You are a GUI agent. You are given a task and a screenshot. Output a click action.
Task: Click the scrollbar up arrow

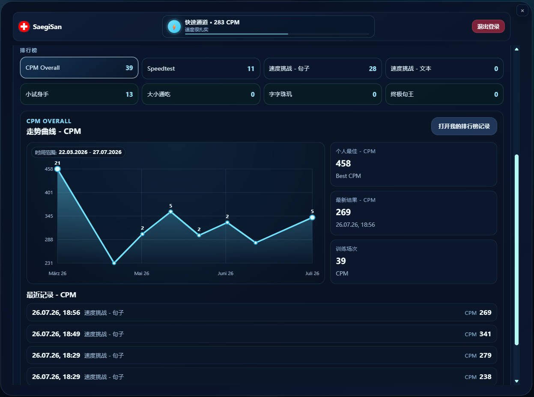point(516,49)
